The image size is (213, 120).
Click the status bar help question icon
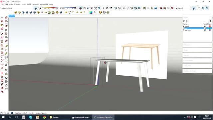[x=12, y=113]
